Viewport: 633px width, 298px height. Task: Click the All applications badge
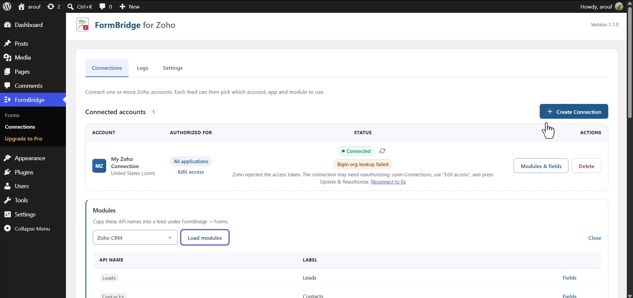(191, 161)
